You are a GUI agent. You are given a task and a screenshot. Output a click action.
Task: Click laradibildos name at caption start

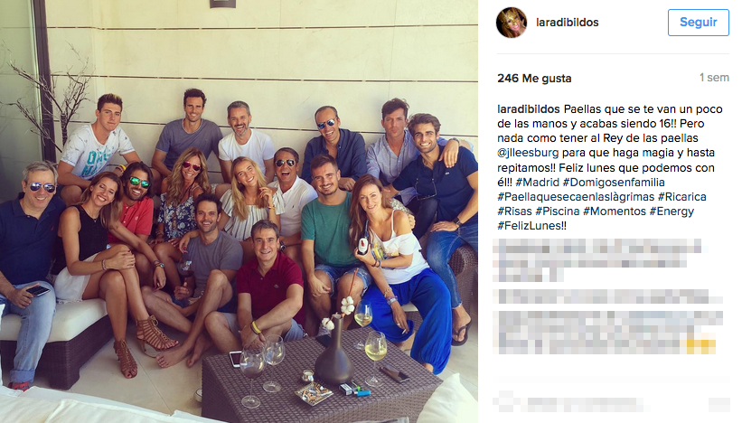(x=529, y=109)
